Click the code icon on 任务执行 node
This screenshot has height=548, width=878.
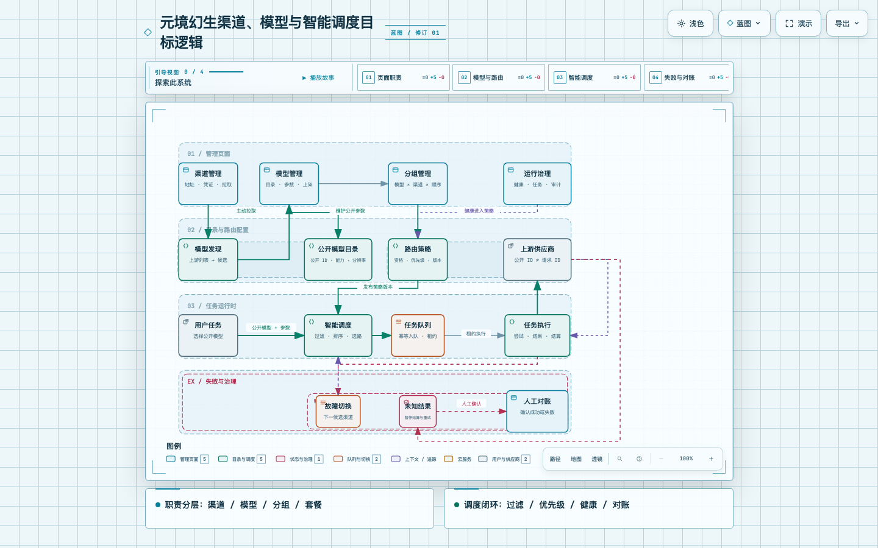512,321
